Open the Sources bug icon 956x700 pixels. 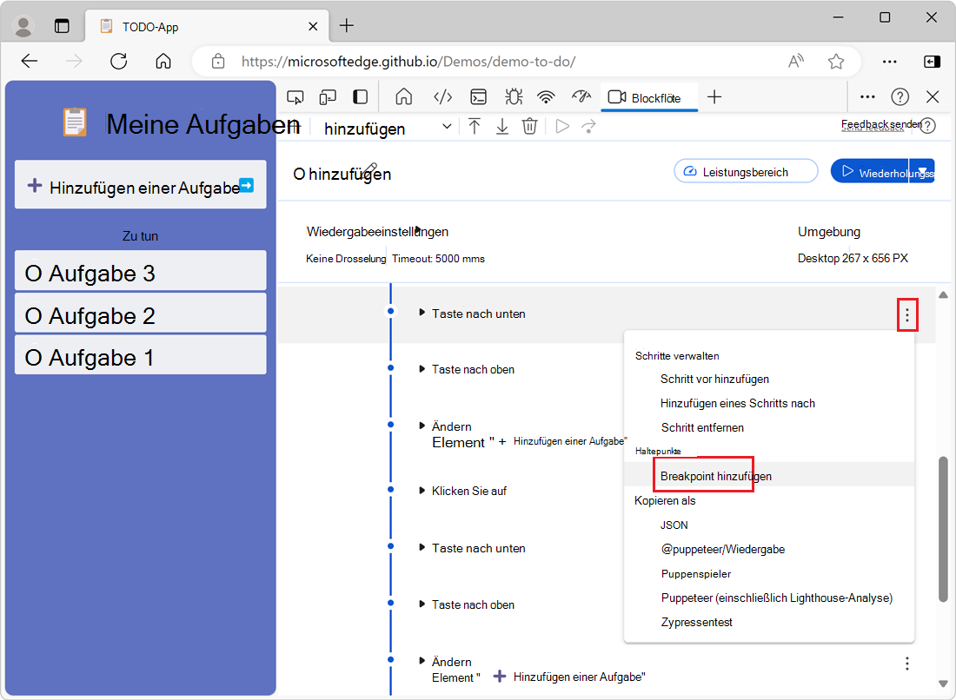pyautogui.click(x=514, y=97)
